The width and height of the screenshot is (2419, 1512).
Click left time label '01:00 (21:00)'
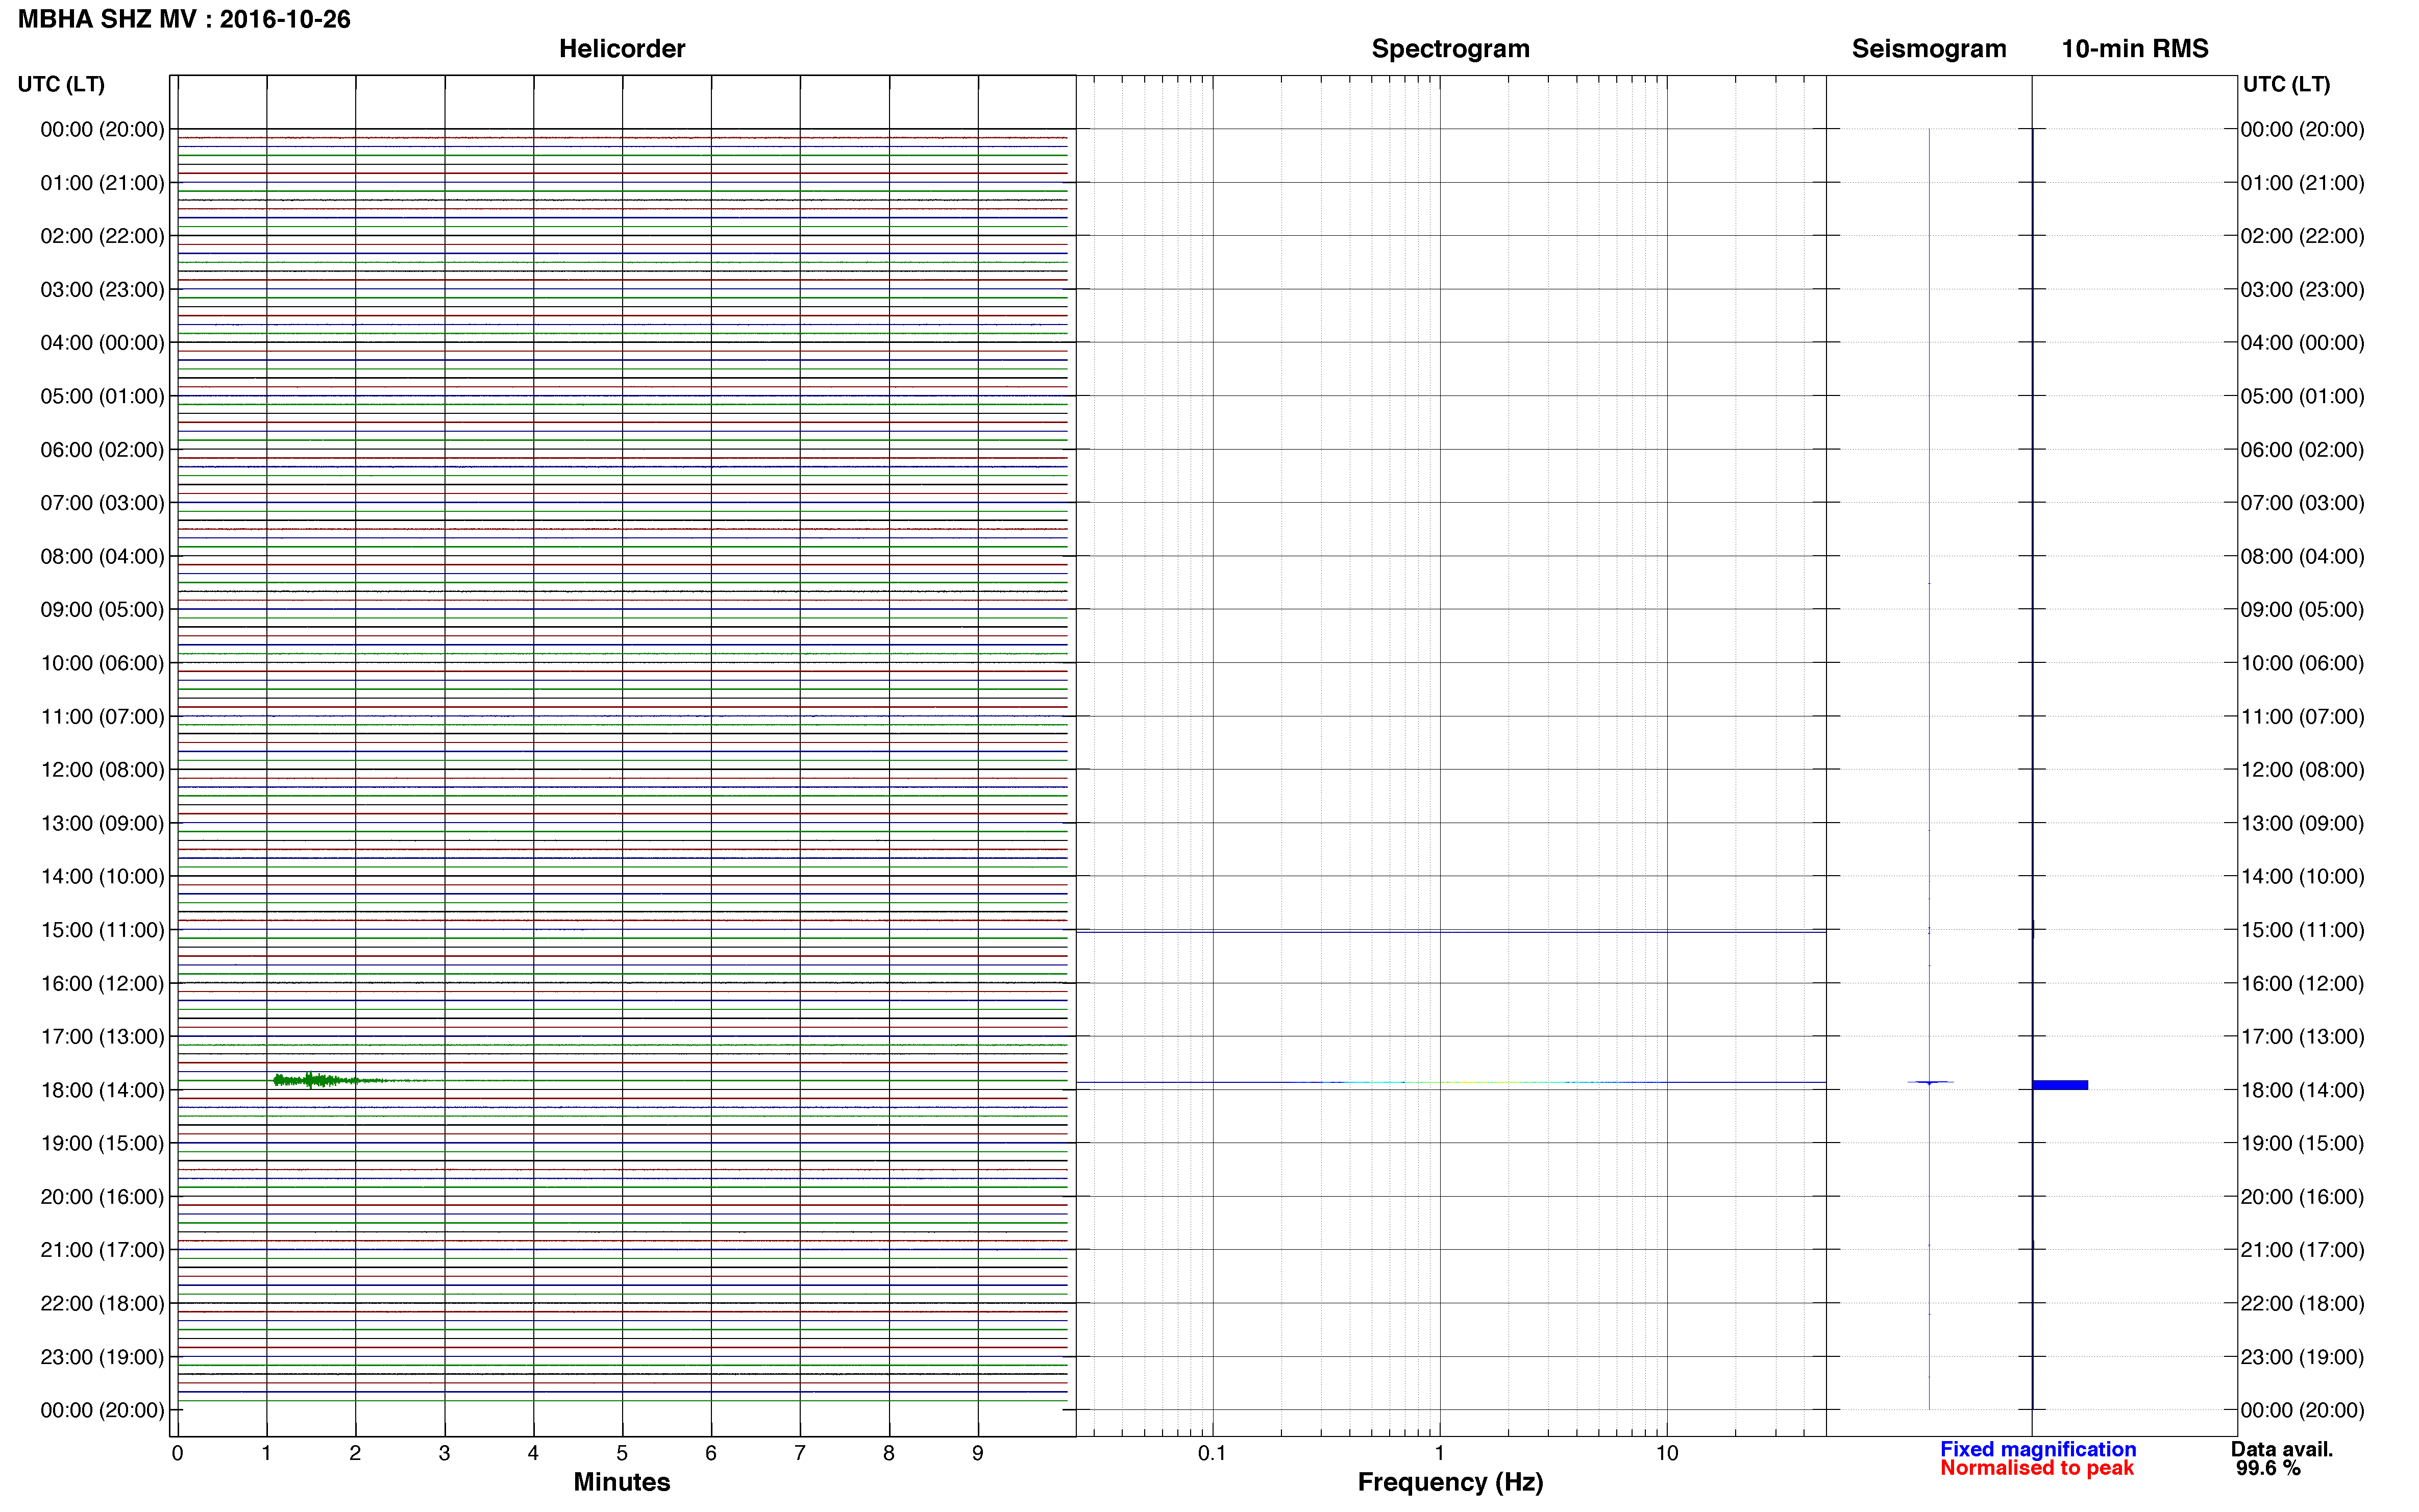pyautogui.click(x=102, y=183)
